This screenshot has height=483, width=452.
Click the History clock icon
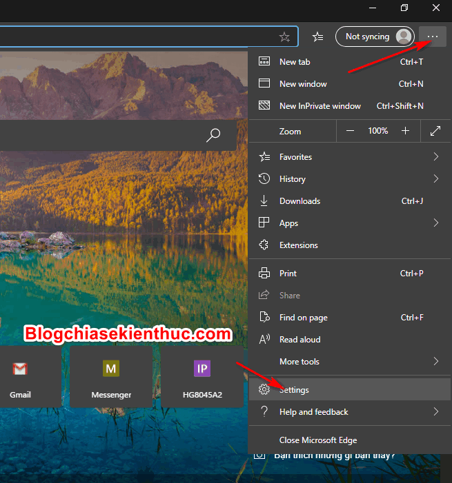264,178
